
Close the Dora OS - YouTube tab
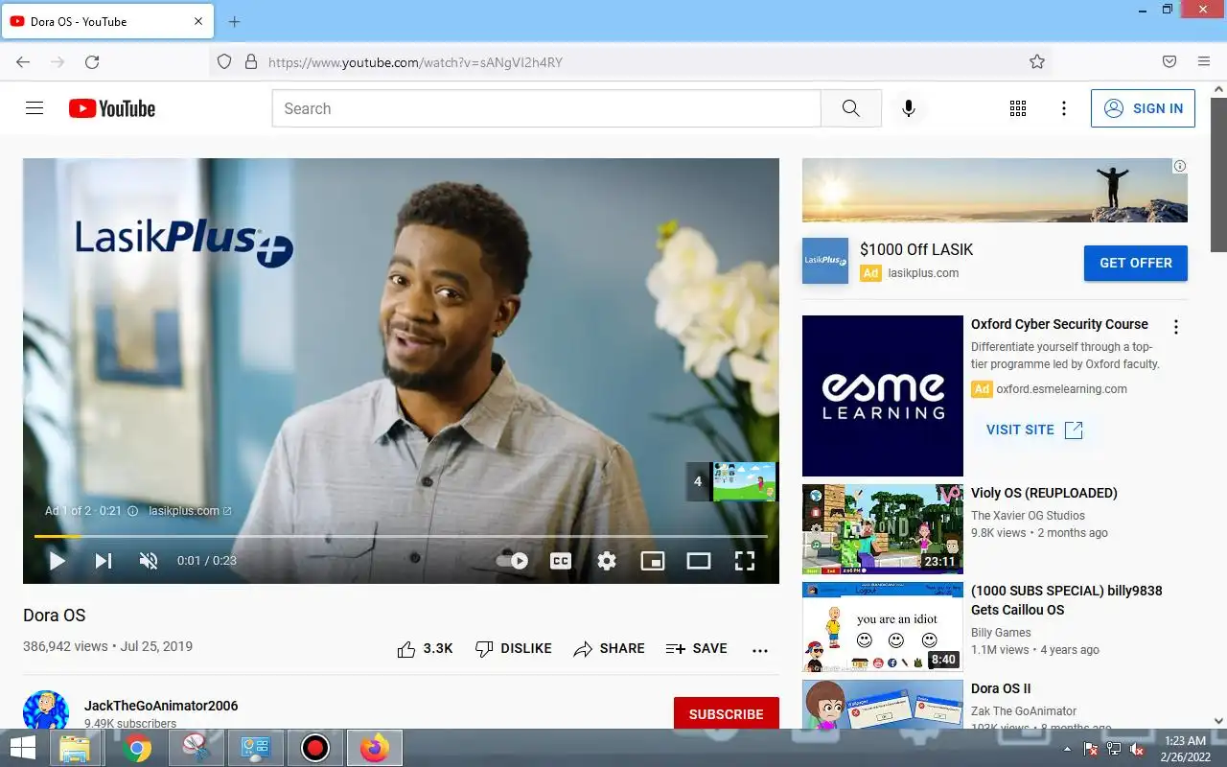pyautogui.click(x=198, y=21)
